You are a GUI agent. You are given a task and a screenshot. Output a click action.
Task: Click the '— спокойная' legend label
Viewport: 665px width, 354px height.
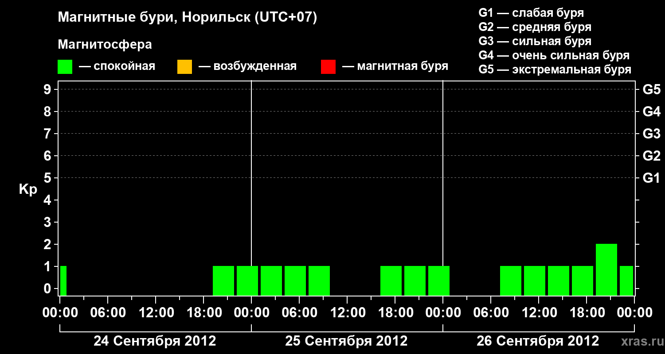(x=117, y=66)
